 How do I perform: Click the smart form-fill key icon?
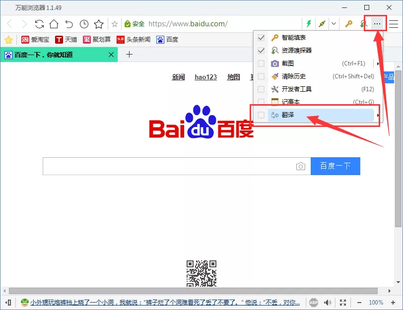tap(348, 24)
